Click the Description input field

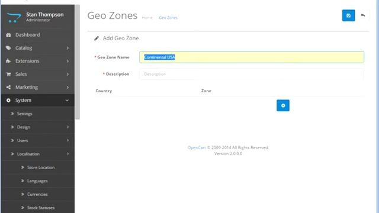point(251,74)
